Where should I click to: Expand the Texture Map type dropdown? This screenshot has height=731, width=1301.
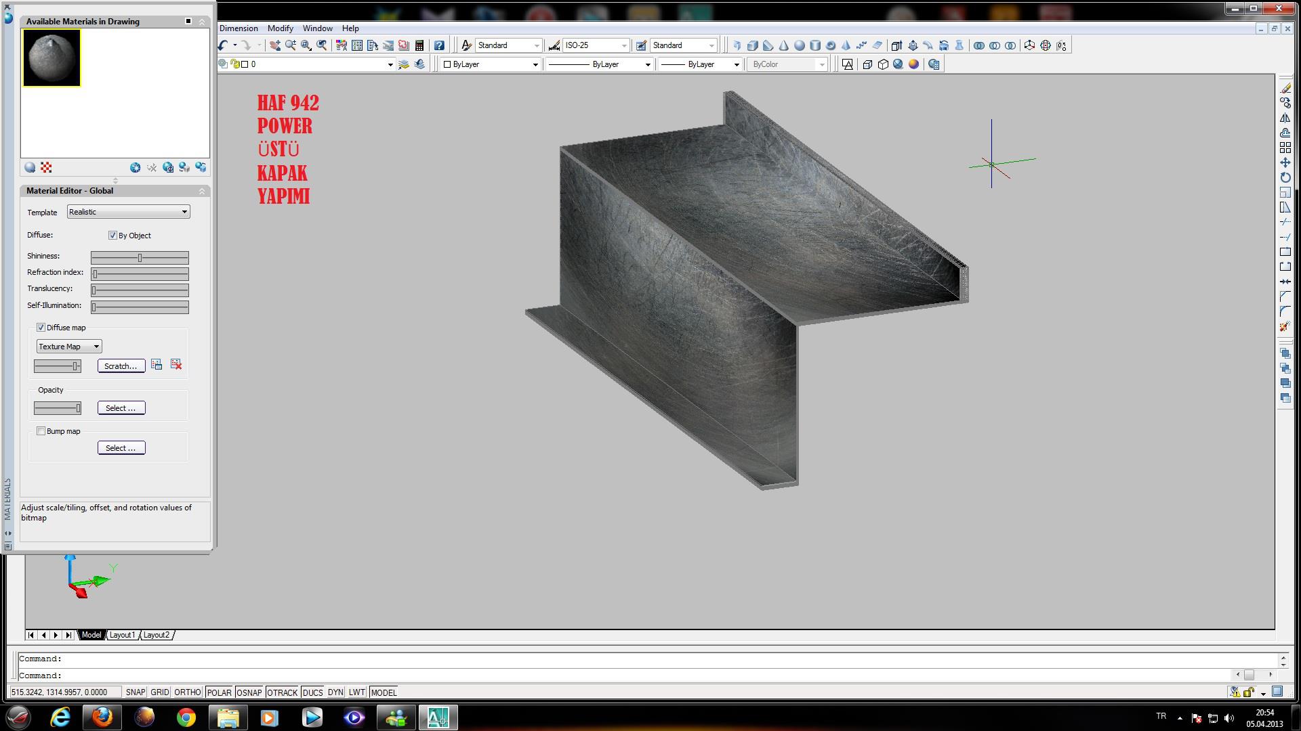[x=68, y=346]
